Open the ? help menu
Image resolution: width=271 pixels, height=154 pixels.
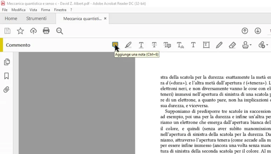(x=71, y=10)
